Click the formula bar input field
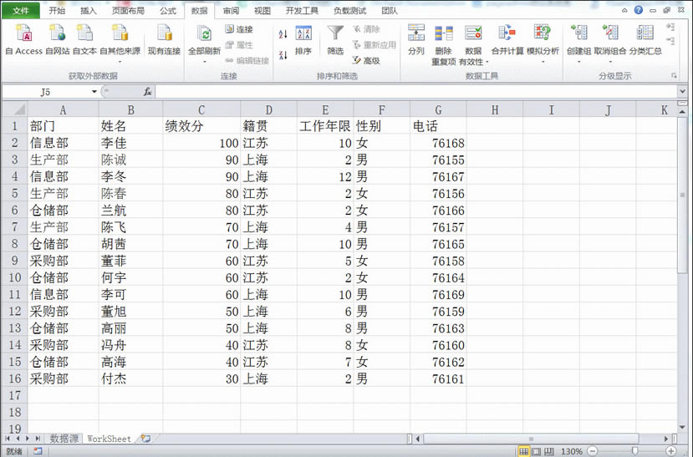 pyautogui.click(x=417, y=92)
